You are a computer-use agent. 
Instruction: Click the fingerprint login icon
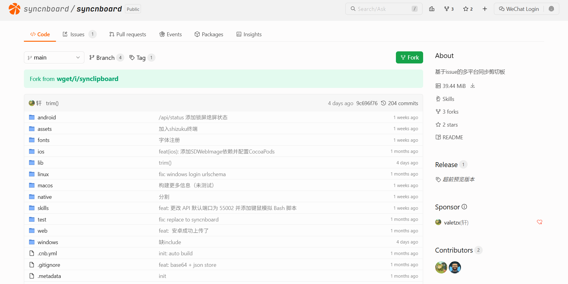coord(551,9)
